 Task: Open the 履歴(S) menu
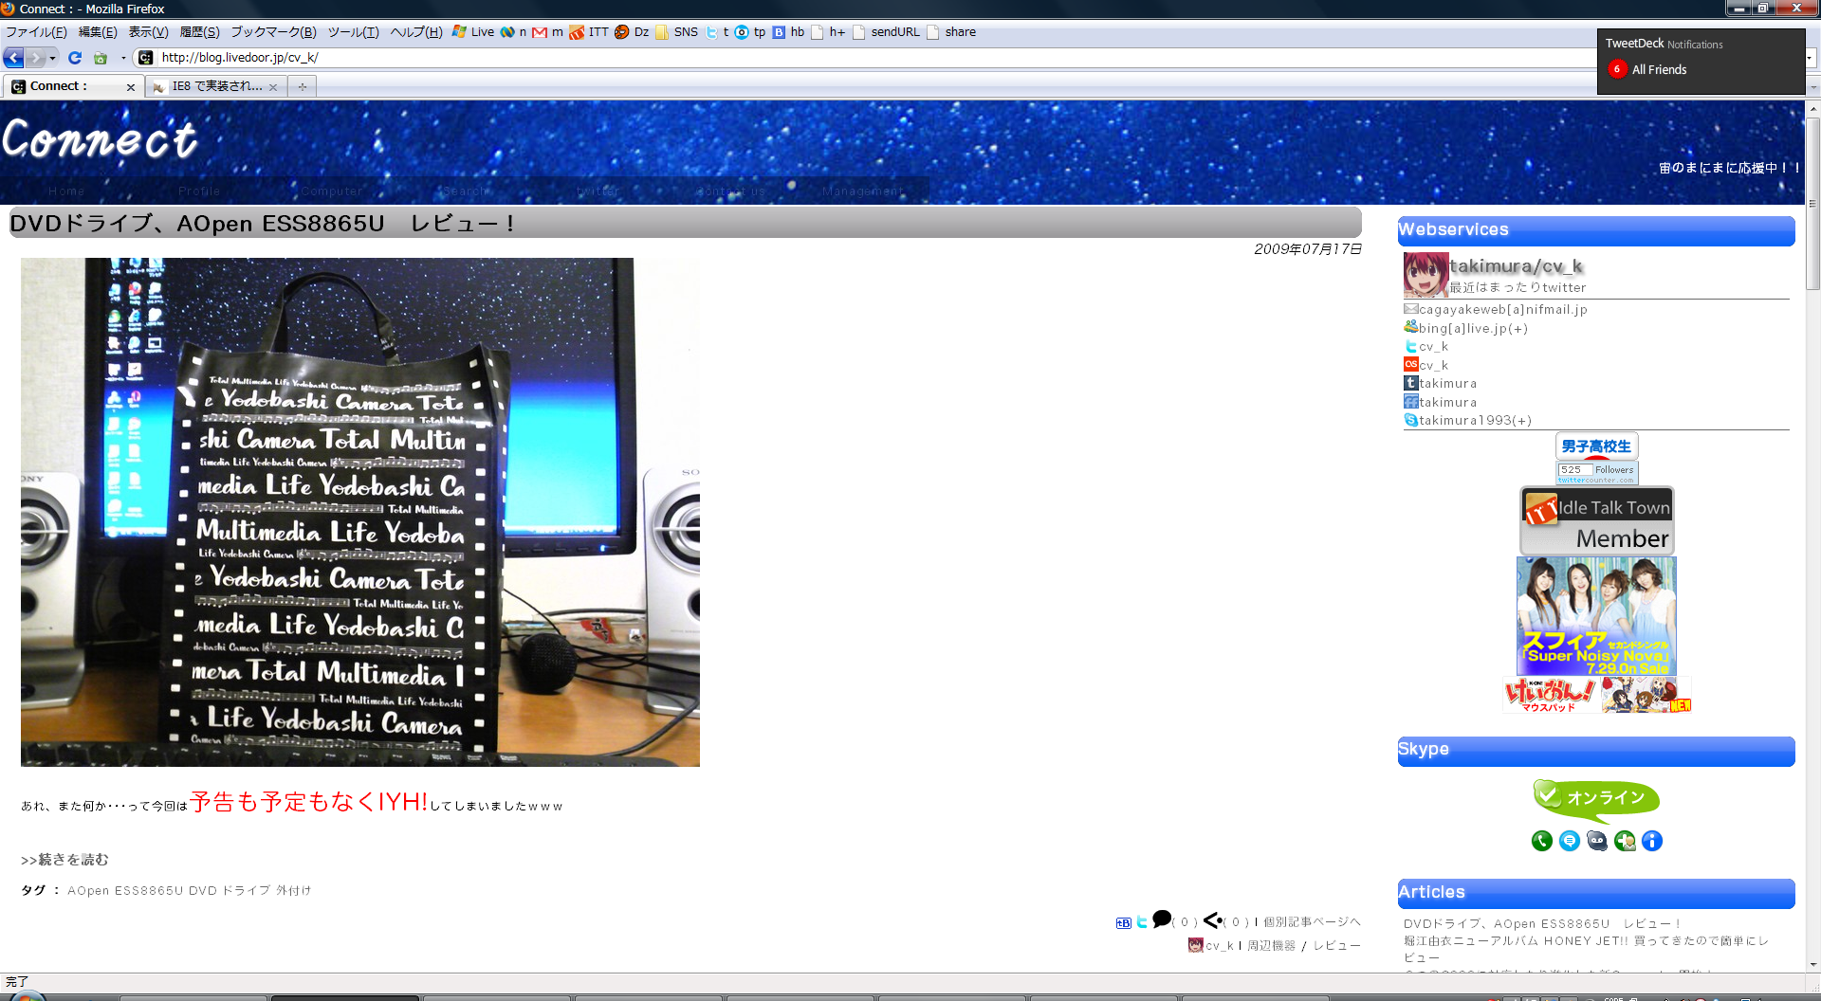click(199, 31)
